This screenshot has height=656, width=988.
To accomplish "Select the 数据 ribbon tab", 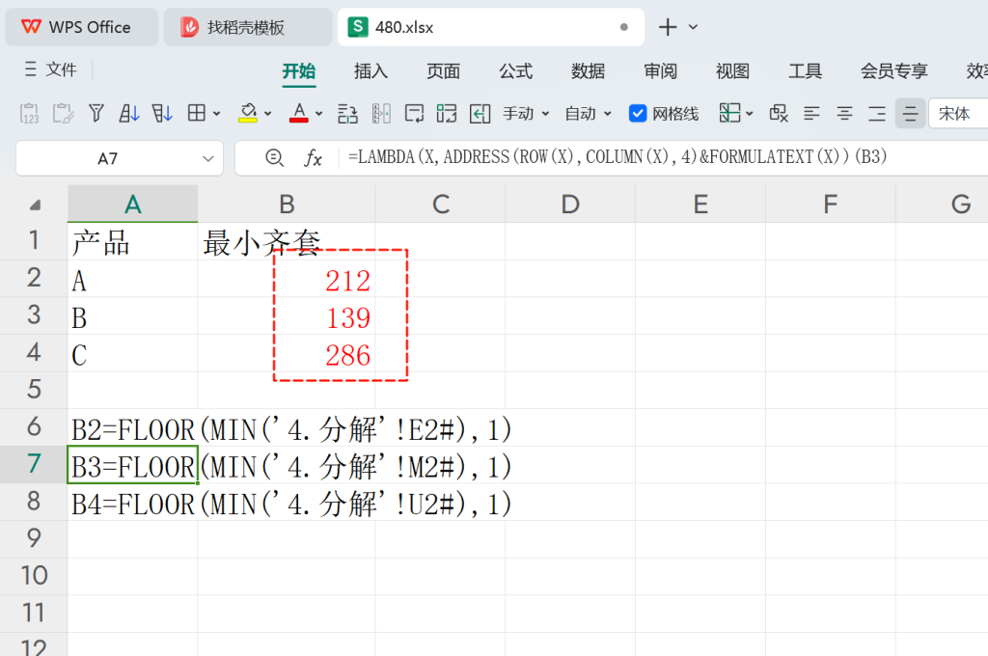I will (588, 70).
